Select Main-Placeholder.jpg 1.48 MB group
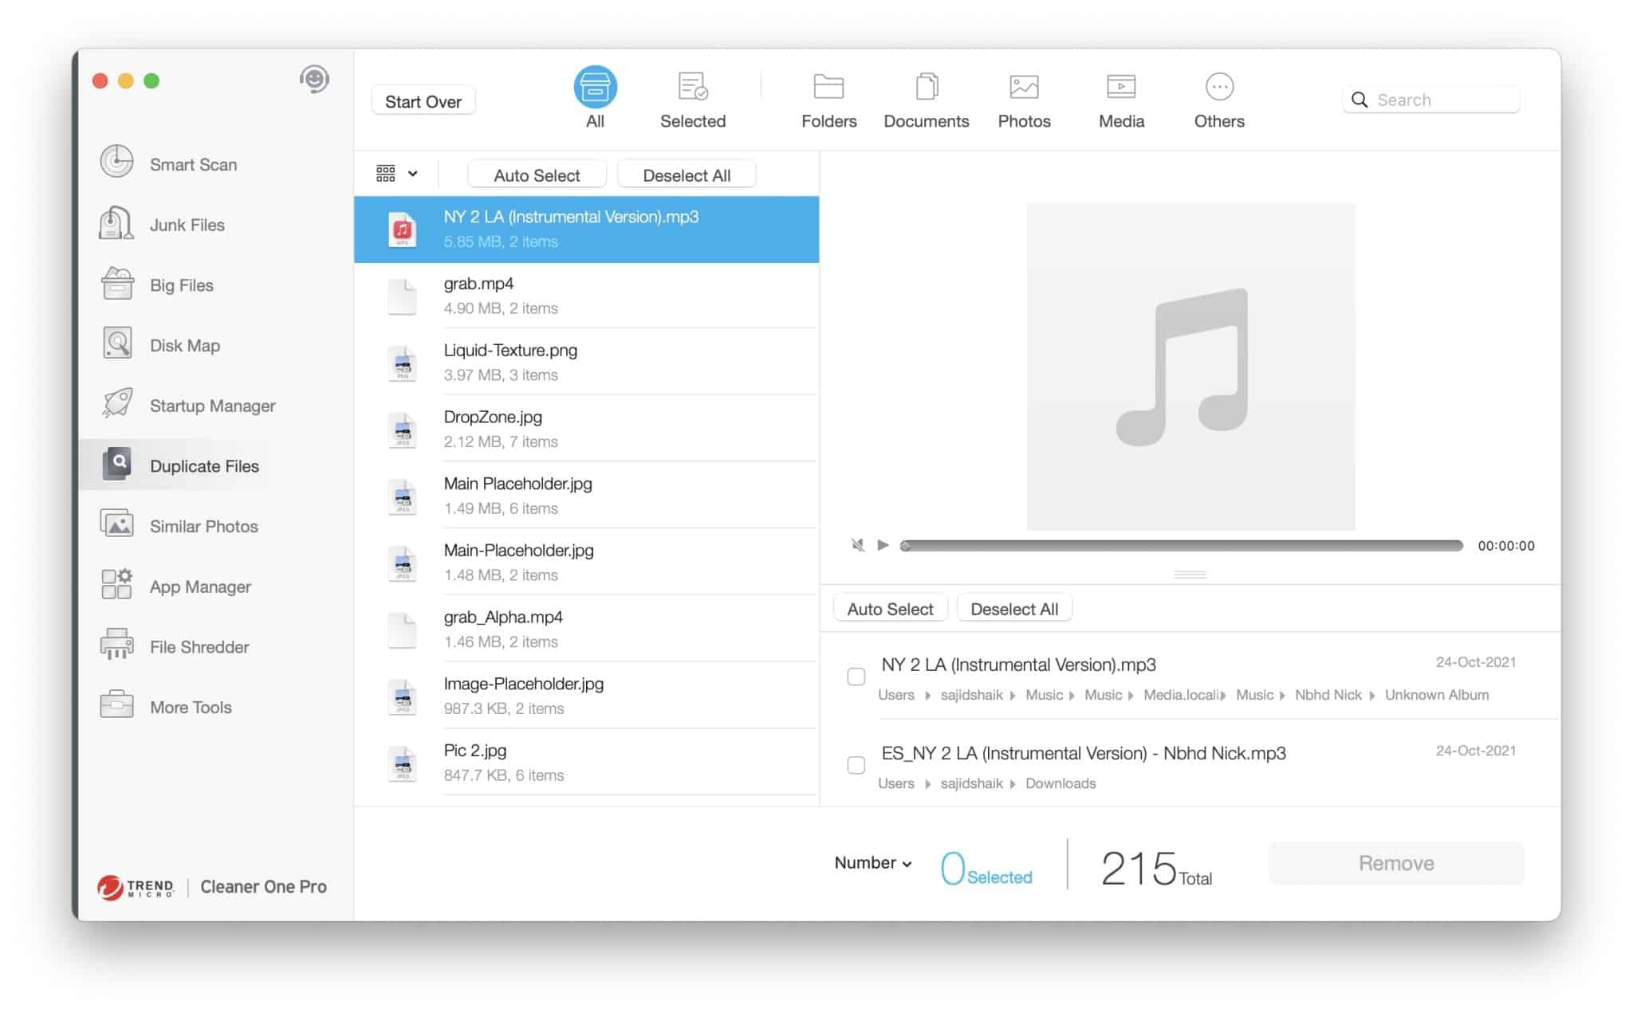The image size is (1633, 1016). tap(586, 563)
